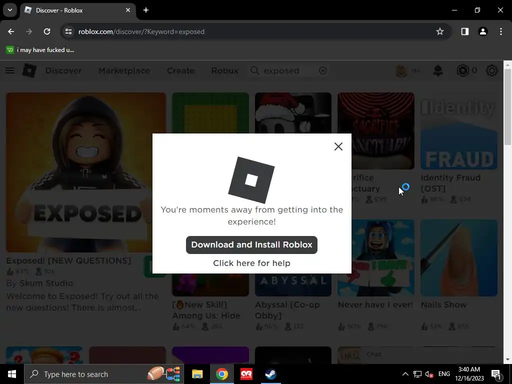Go to Discover in Roblox nav
The width and height of the screenshot is (512, 384).
tap(63, 70)
